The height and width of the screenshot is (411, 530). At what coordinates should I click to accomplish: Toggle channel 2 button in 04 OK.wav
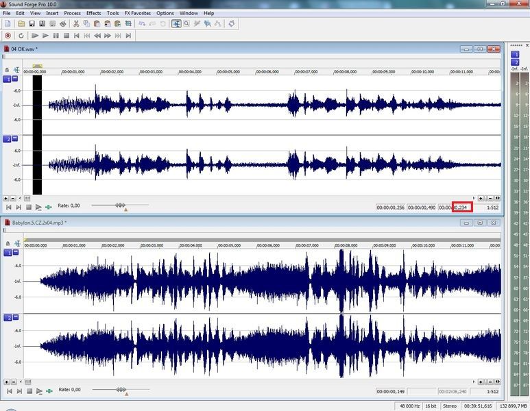click(x=7, y=139)
